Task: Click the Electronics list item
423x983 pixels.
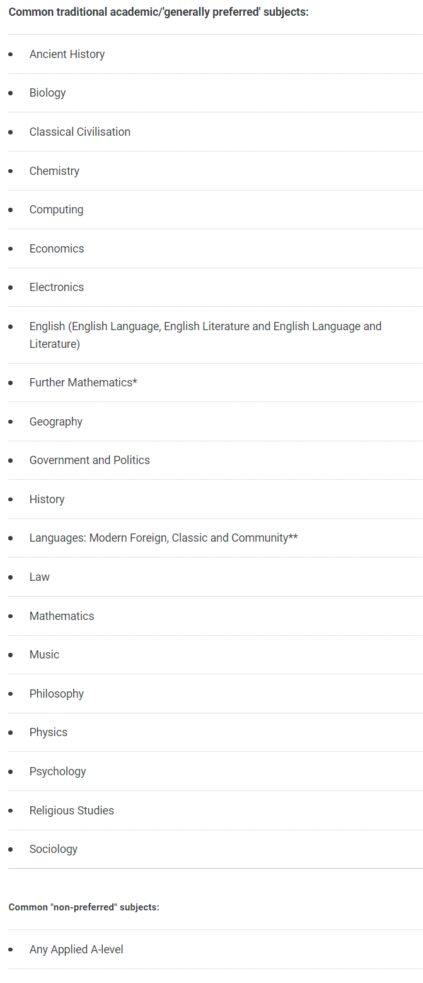Action: (57, 287)
